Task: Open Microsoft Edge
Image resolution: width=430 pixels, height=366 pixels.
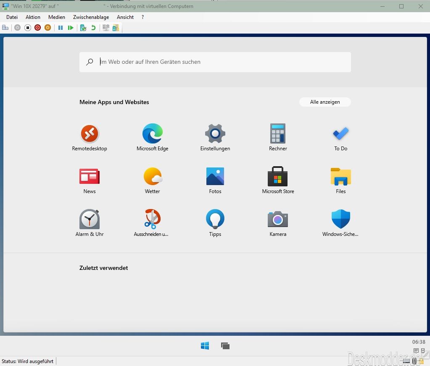Action: click(x=153, y=137)
